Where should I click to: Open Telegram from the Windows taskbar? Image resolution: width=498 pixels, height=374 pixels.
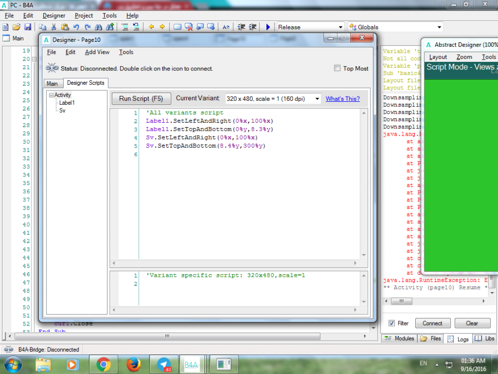click(164, 365)
